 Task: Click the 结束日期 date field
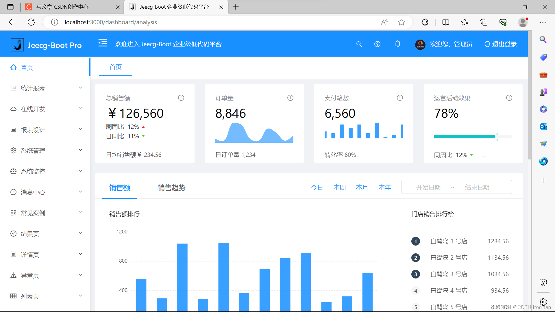click(477, 187)
